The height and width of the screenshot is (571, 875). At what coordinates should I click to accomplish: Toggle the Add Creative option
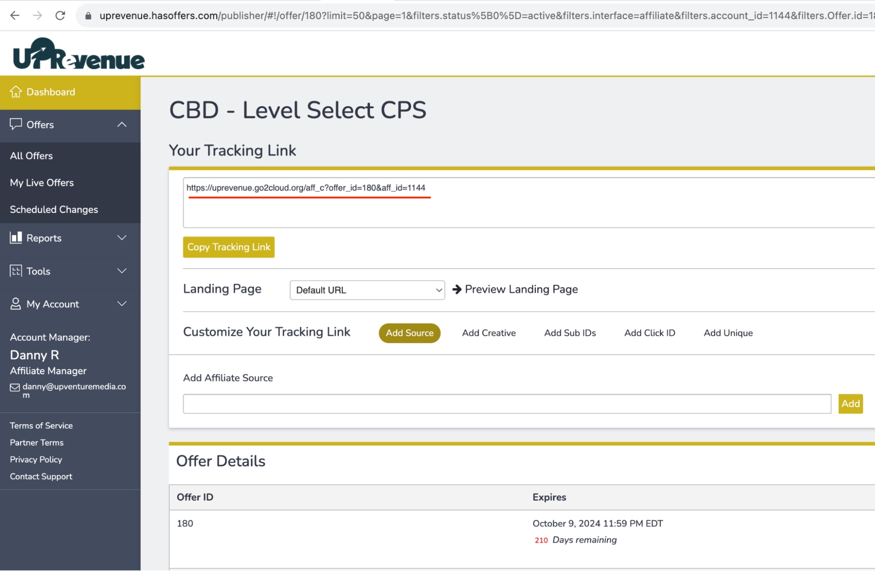coord(488,332)
